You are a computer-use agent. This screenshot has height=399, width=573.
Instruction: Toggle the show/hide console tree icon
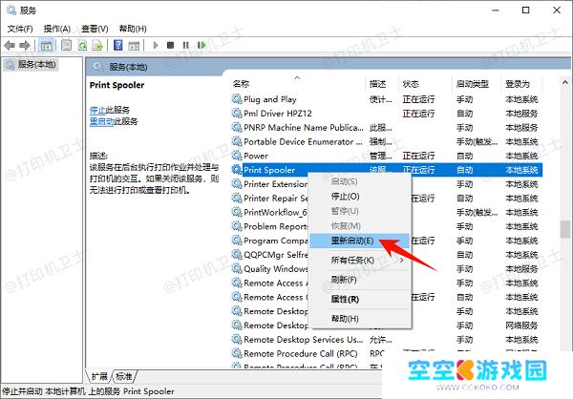pyautogui.click(x=47, y=45)
